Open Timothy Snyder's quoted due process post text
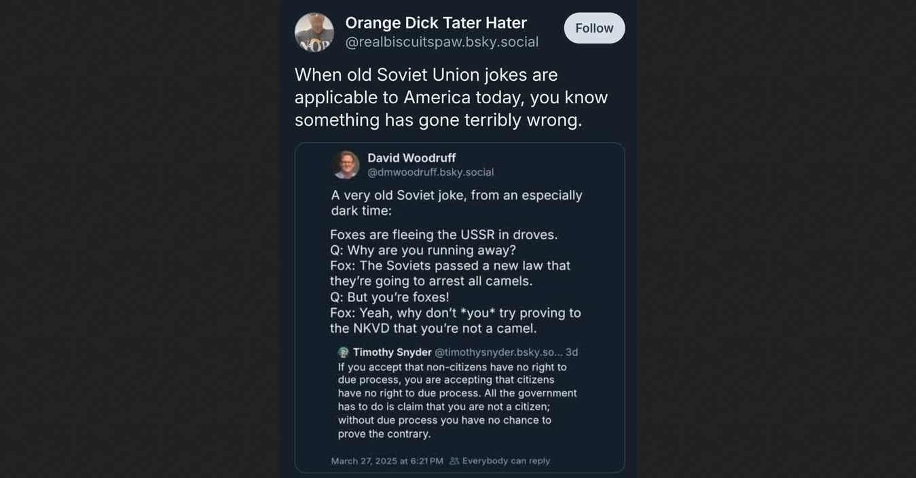The width and height of the screenshot is (916, 478). click(457, 400)
